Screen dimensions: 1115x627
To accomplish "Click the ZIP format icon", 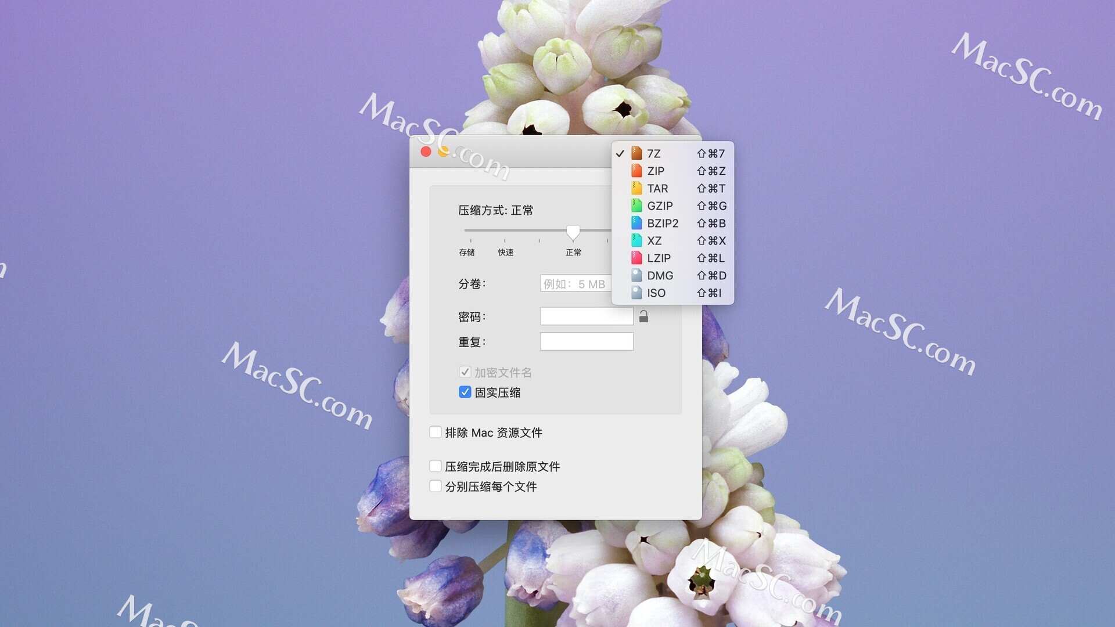I will click(x=636, y=171).
